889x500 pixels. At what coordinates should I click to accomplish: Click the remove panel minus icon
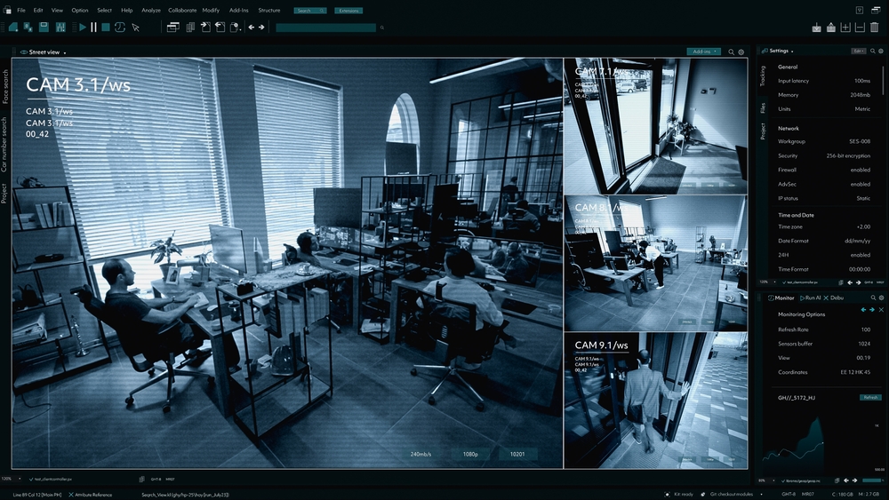click(860, 28)
